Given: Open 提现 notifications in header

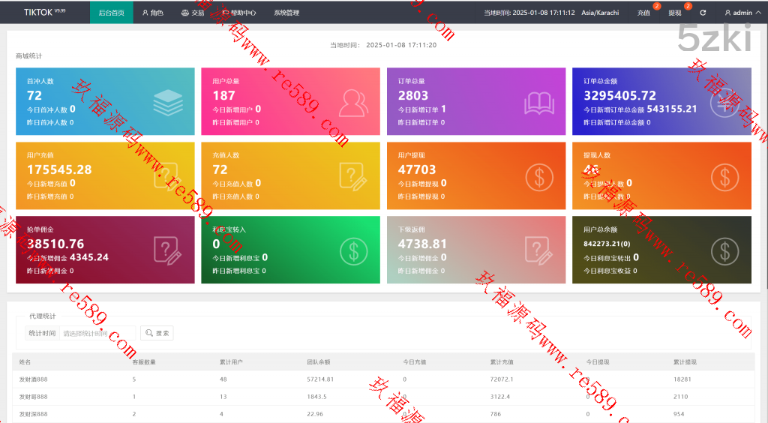Looking at the screenshot, I should tap(675, 13).
